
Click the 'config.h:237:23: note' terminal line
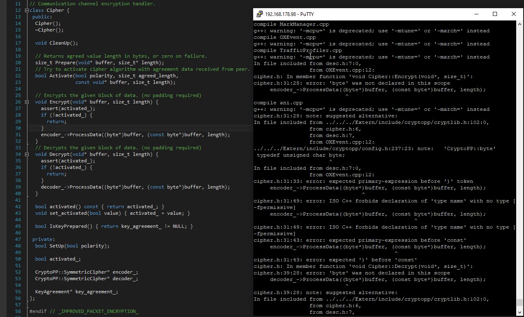click(x=375, y=148)
